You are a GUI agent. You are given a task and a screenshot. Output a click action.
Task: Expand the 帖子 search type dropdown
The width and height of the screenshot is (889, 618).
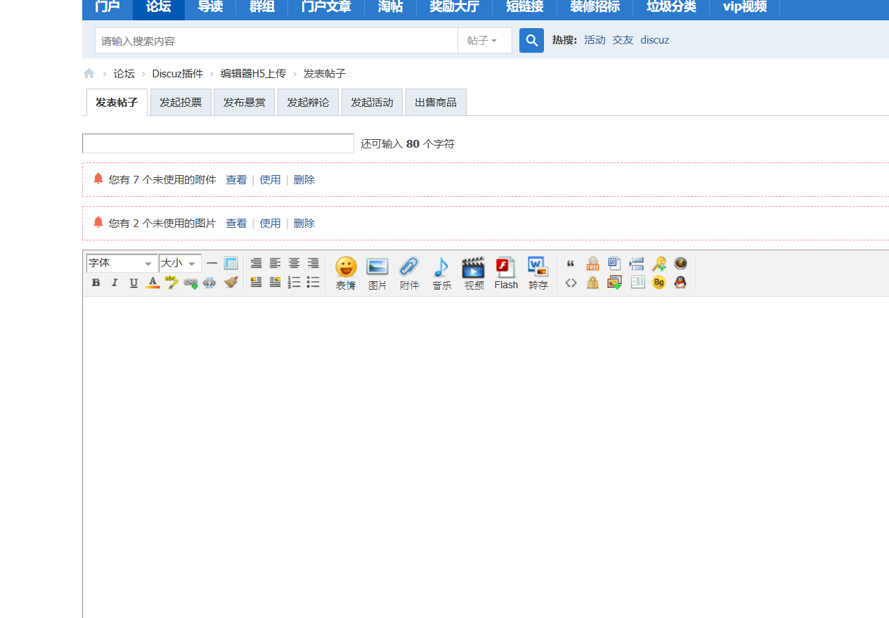484,41
